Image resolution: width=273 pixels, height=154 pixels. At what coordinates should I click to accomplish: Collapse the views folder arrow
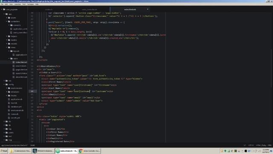click(x=7, y=47)
